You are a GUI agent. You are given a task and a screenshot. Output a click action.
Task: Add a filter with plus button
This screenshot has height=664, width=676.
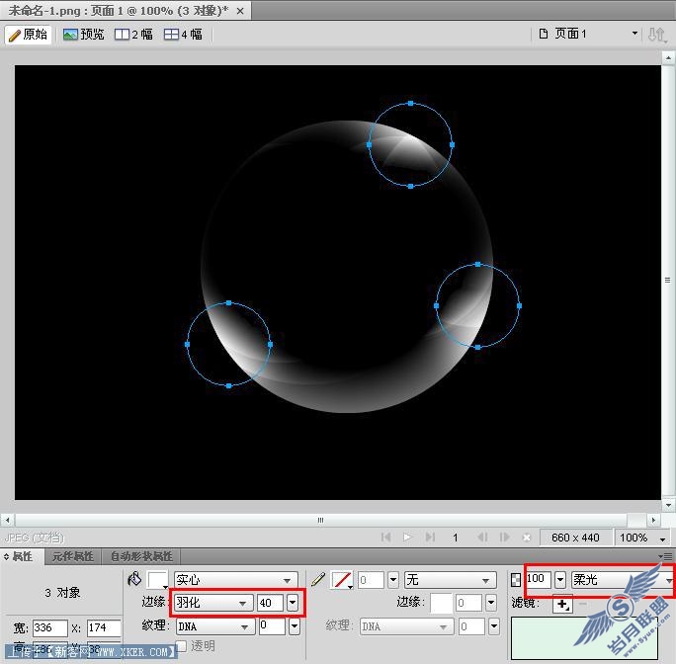pyautogui.click(x=562, y=605)
